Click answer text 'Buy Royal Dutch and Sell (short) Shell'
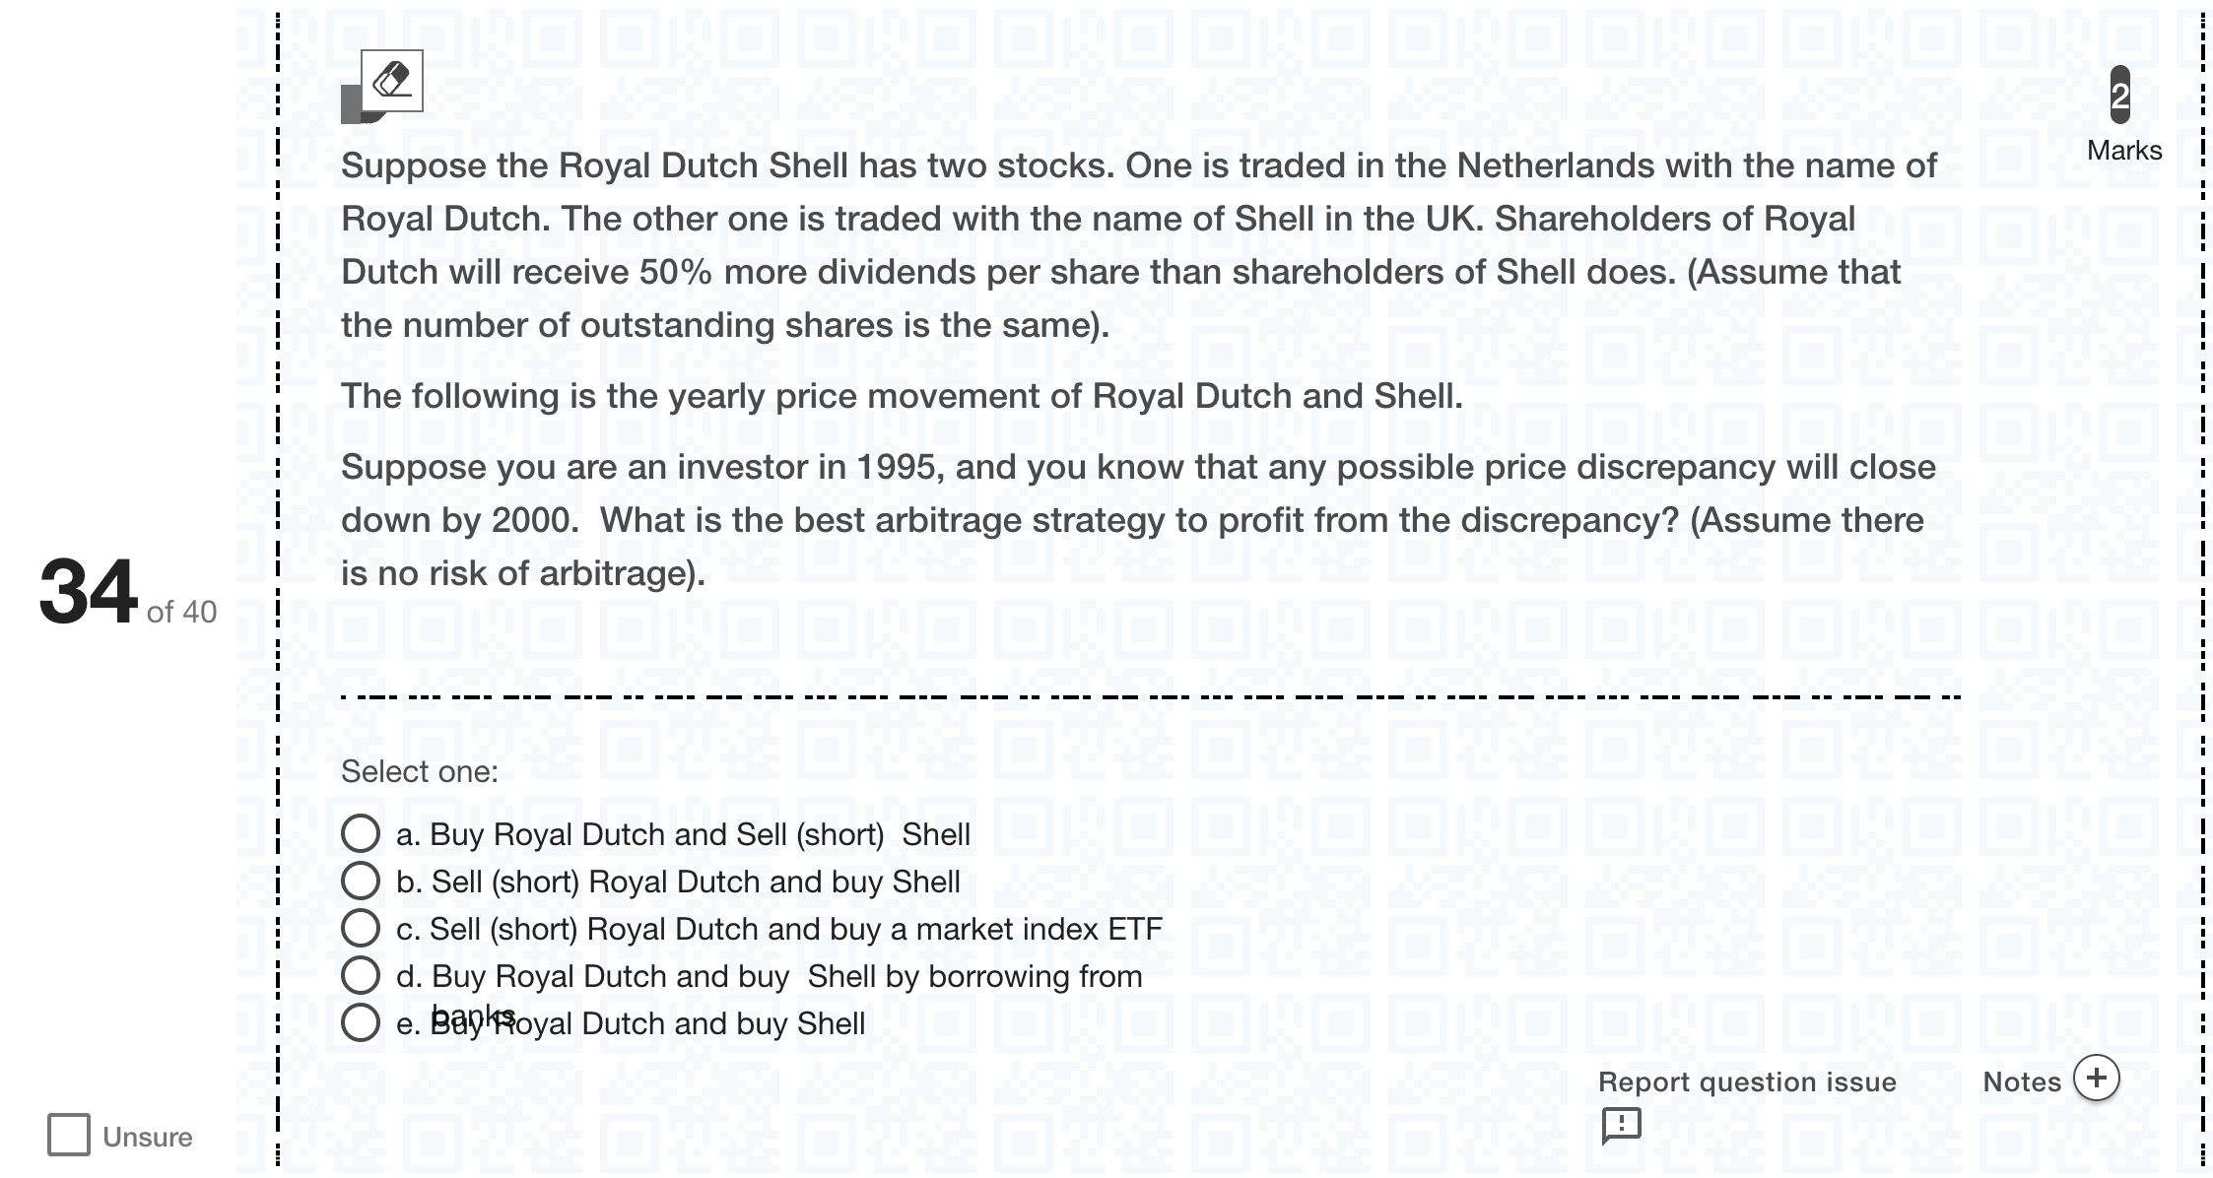2213x1178 pixels. [700, 834]
